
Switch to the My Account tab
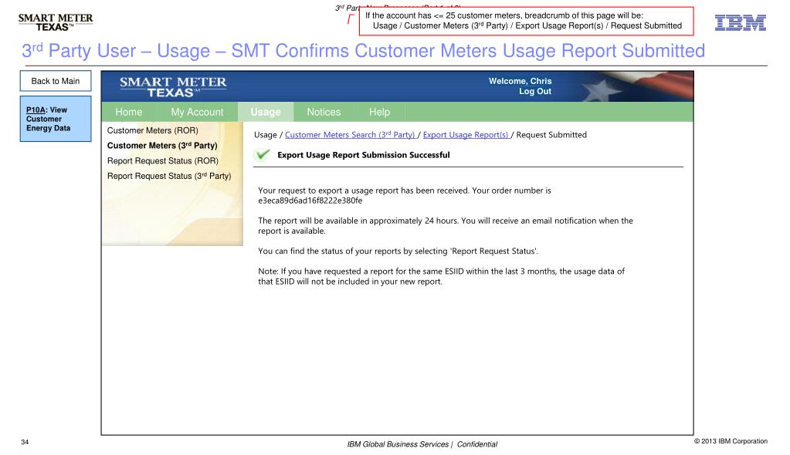click(197, 113)
